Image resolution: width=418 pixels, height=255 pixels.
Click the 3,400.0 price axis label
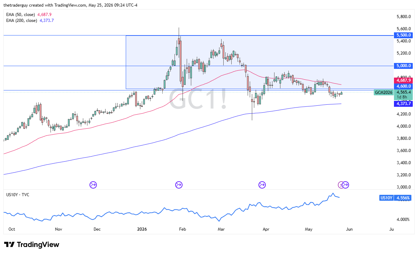click(x=404, y=163)
